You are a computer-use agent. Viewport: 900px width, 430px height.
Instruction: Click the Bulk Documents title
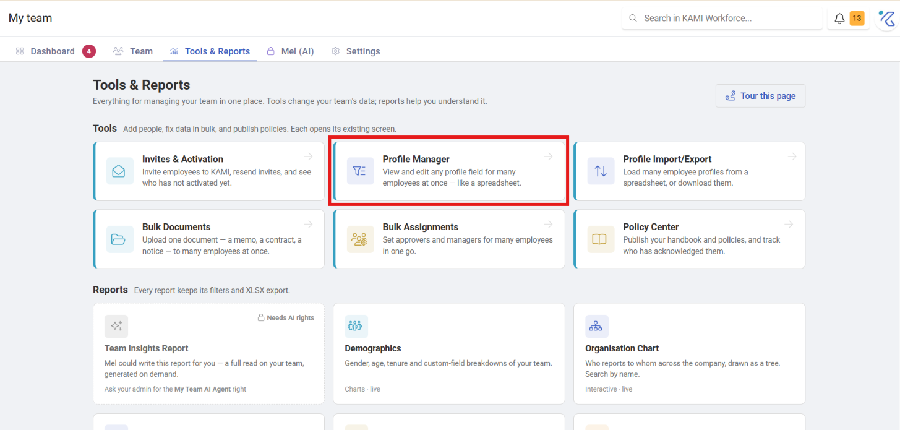pyautogui.click(x=176, y=227)
